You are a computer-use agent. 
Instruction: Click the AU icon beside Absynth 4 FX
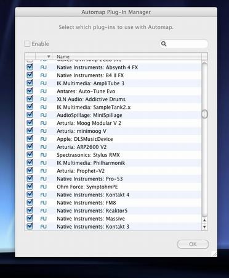coord(44,67)
